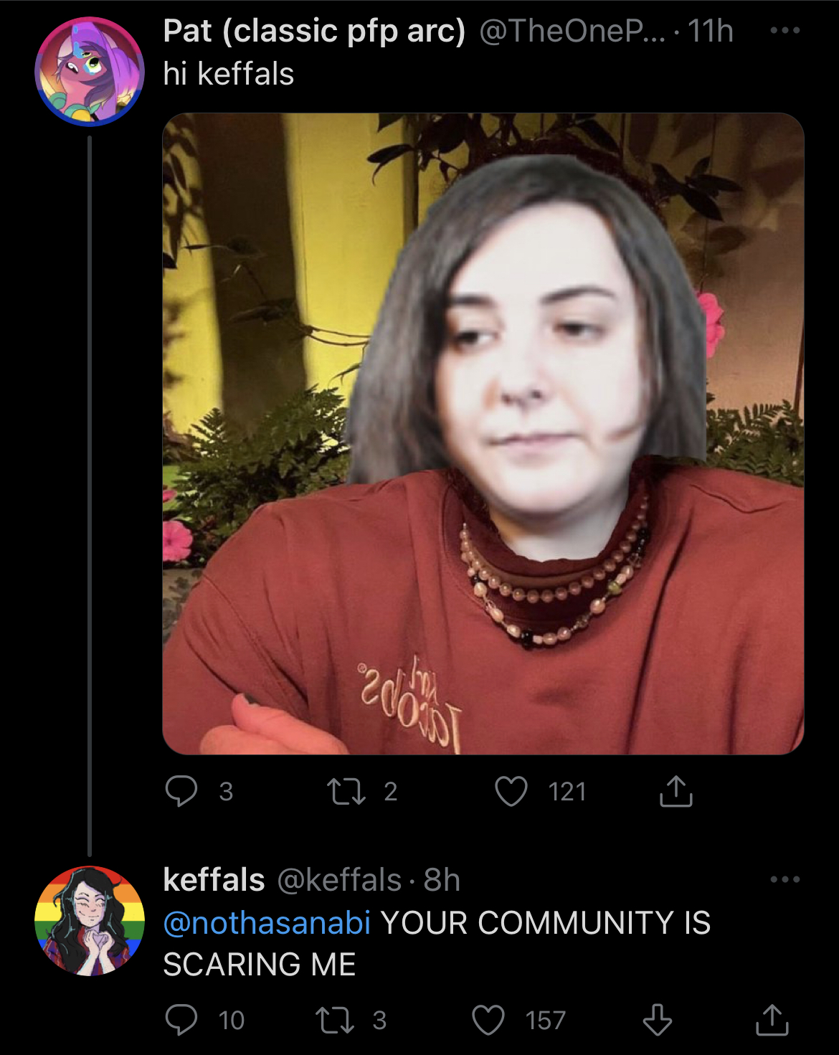Open more options for keffals' tweet
This screenshot has height=1055, width=839.
click(785, 879)
